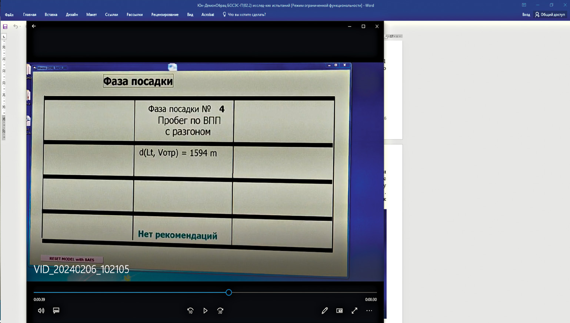Enter fullscreen with the expand arrows icon
Image resolution: width=570 pixels, height=323 pixels.
(x=354, y=311)
